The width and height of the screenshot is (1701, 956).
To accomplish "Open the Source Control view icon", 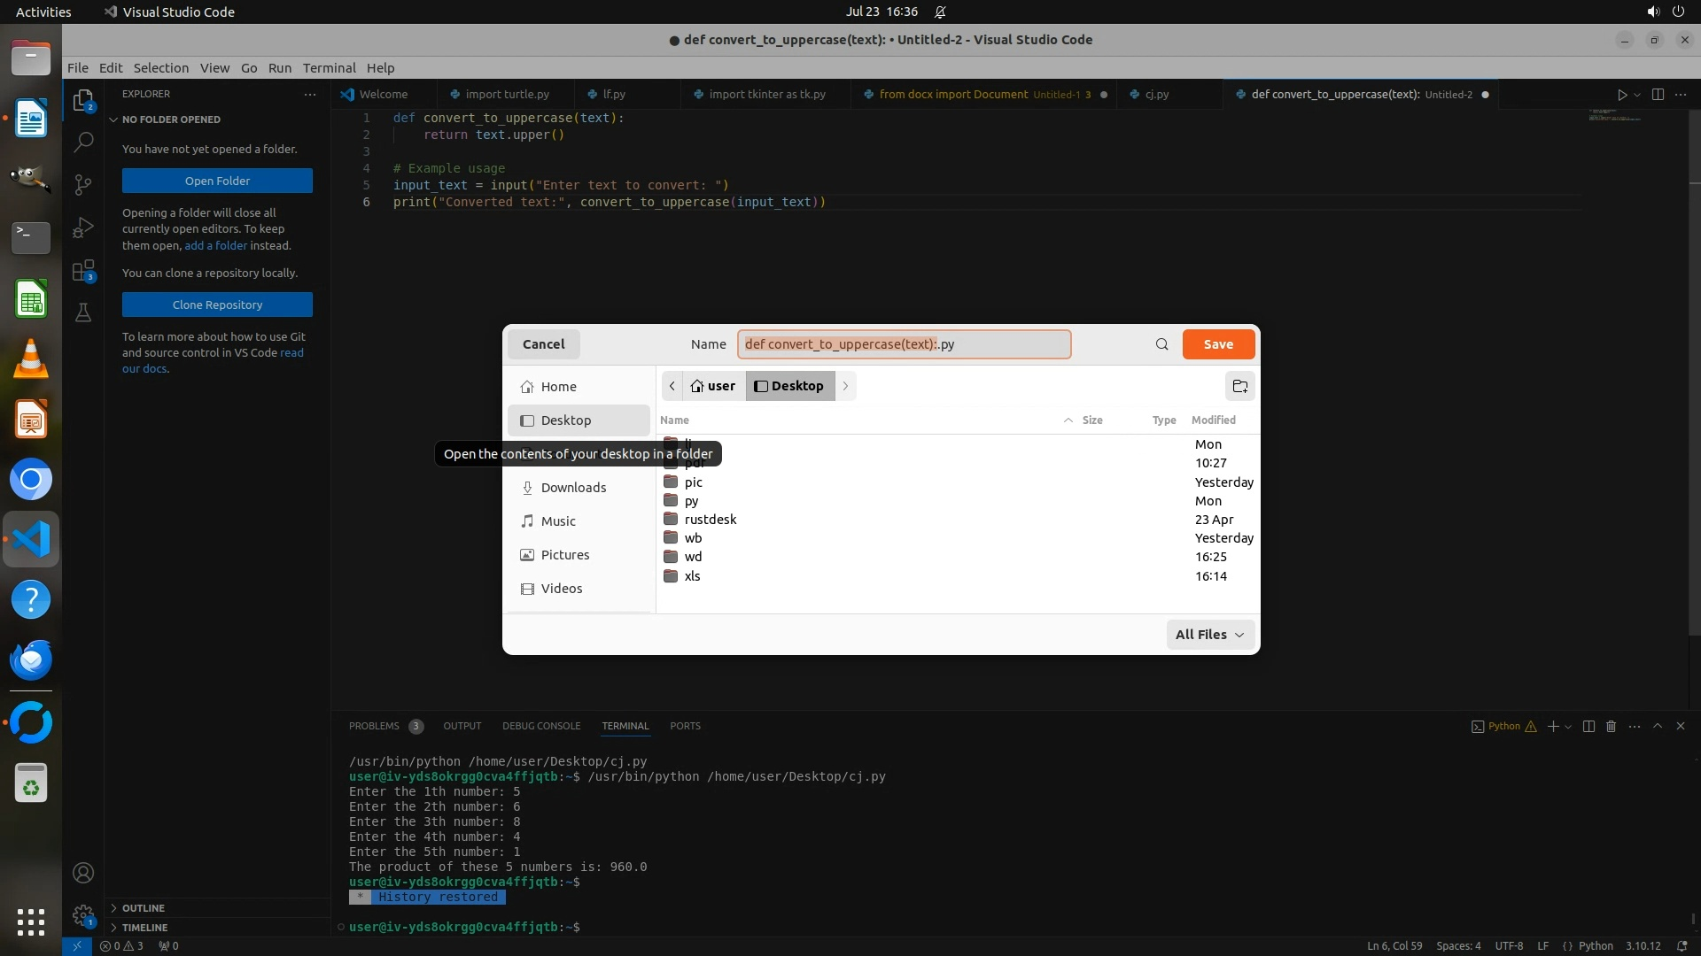I will click(x=83, y=184).
